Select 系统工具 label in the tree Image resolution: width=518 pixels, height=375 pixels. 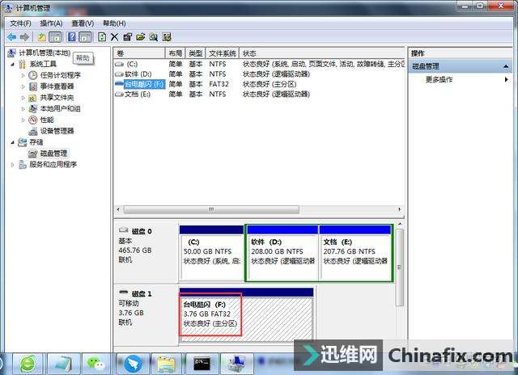pyautogui.click(x=43, y=64)
